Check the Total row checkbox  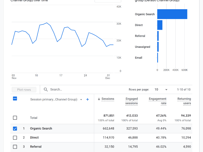click(15, 118)
